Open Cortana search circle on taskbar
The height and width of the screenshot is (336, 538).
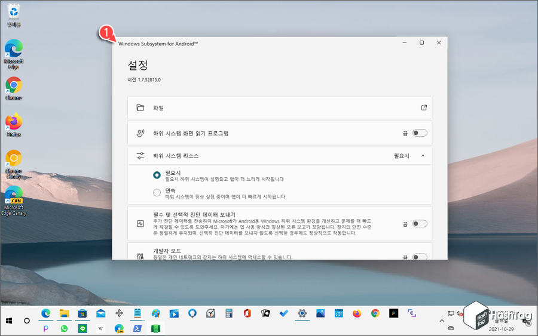coord(27,320)
